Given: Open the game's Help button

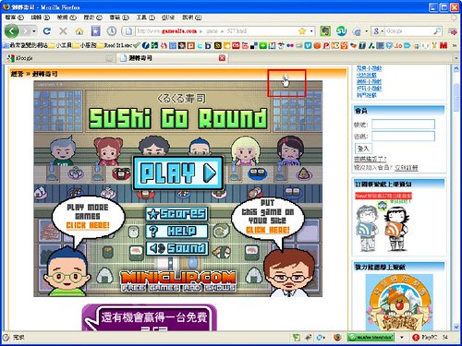Looking at the screenshot, I should click(x=176, y=231).
